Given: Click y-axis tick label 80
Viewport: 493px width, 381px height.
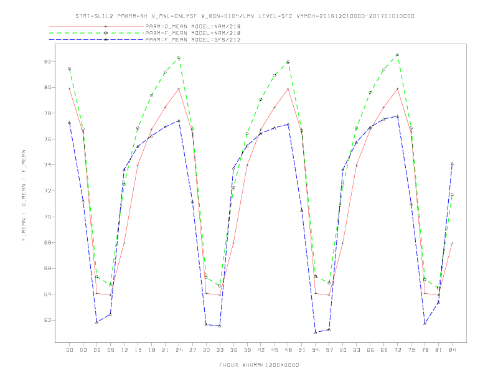Looking at the screenshot, I should 48,87.
